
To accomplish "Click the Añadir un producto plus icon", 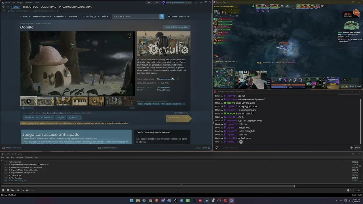I will point(3,148).
